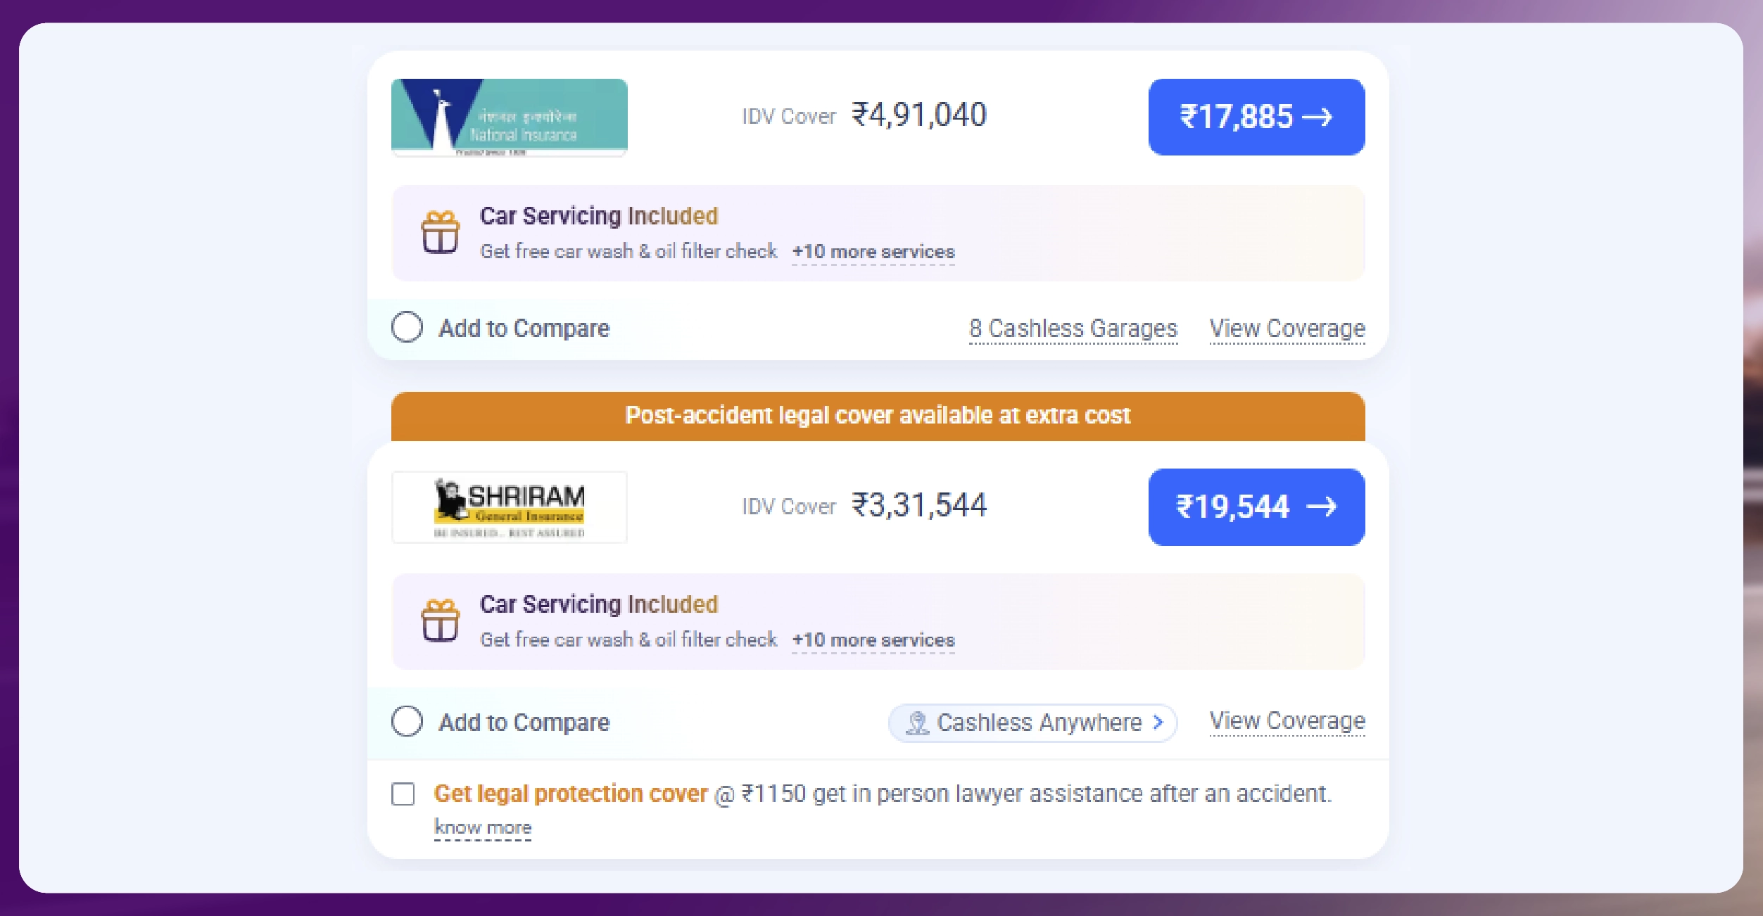1763x916 pixels.
Task: Click the gift icon in Shriram's Car Servicing banner
Action: pyautogui.click(x=440, y=621)
